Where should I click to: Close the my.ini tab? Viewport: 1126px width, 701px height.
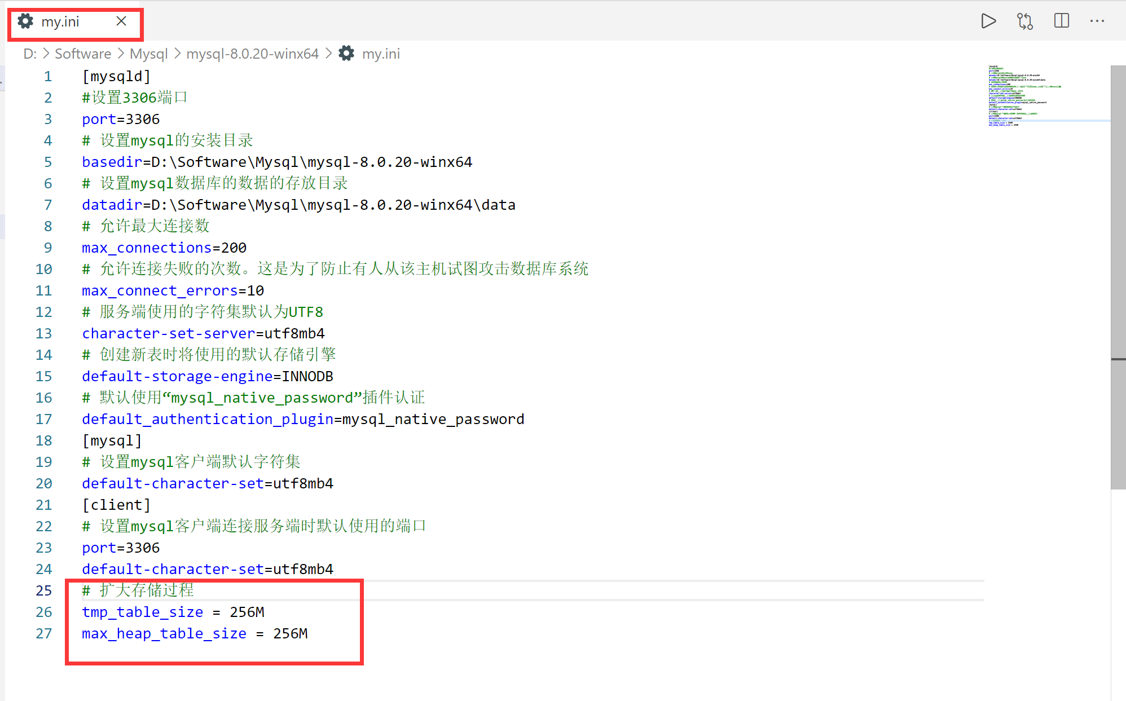pos(121,21)
